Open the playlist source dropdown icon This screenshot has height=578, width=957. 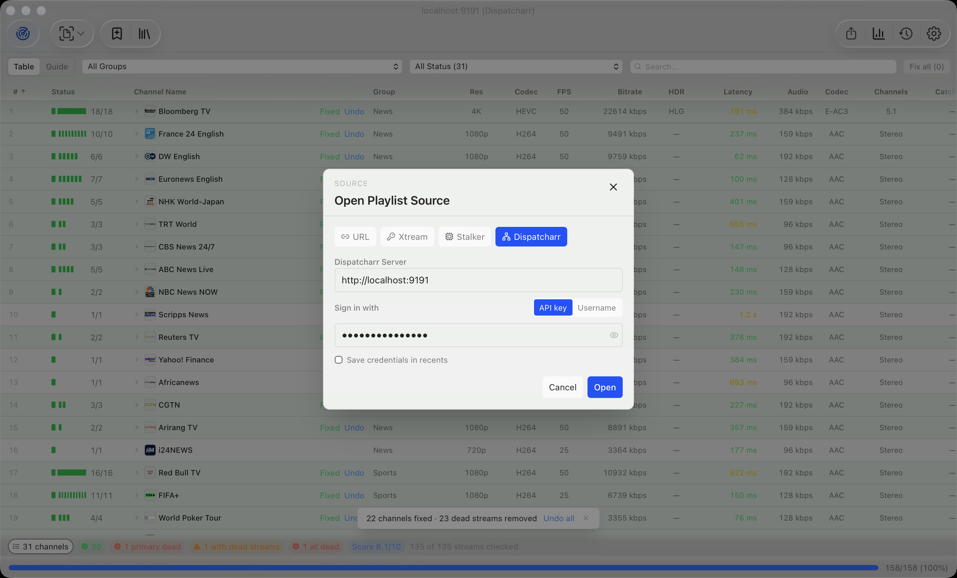tap(72, 33)
